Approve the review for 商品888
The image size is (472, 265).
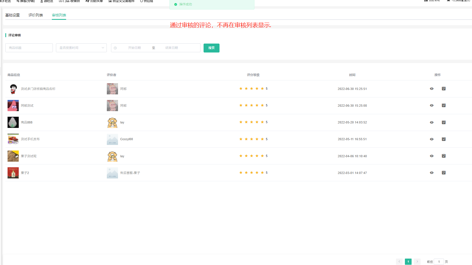[443, 122]
